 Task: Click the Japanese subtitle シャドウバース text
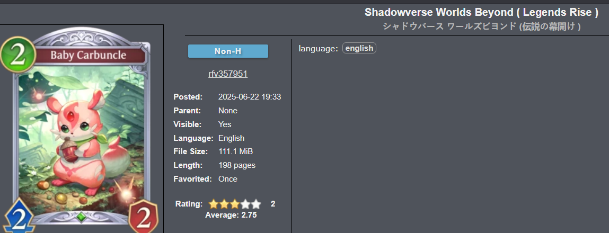click(x=482, y=27)
